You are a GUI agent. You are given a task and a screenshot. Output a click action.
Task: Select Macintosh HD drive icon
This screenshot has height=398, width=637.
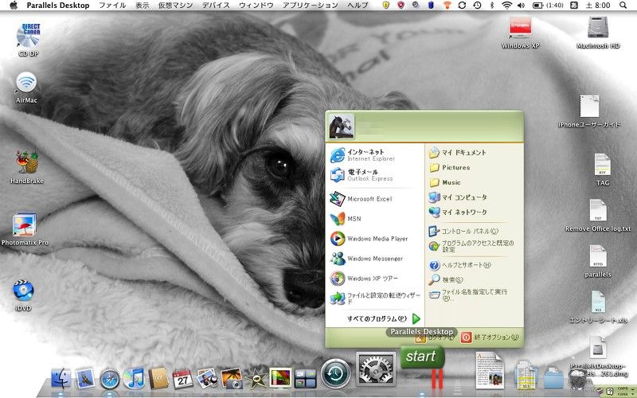click(598, 33)
